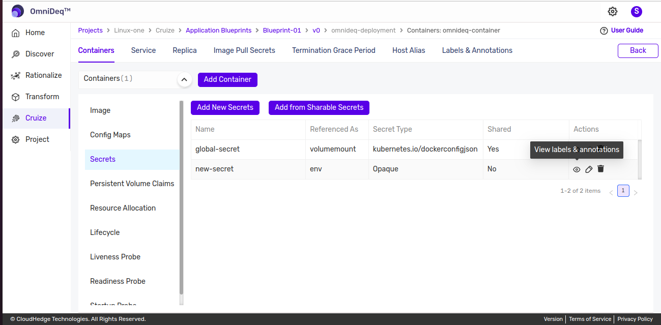Image resolution: width=661 pixels, height=325 pixels.
Task: Go to Rationalize in the sidebar
Action: pyautogui.click(x=44, y=75)
